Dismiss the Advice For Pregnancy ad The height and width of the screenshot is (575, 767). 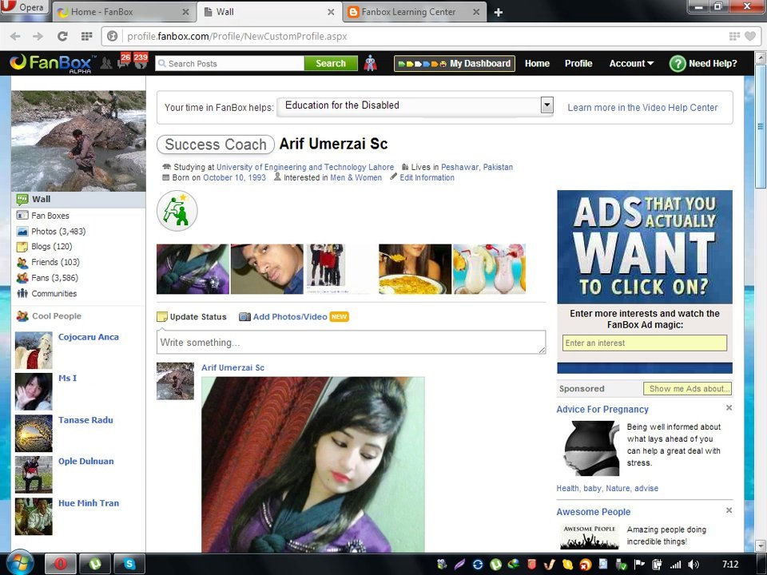coord(729,408)
